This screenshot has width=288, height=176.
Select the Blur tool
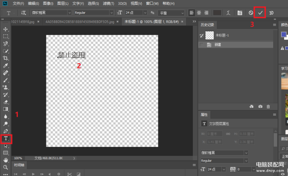(x=6, y=116)
